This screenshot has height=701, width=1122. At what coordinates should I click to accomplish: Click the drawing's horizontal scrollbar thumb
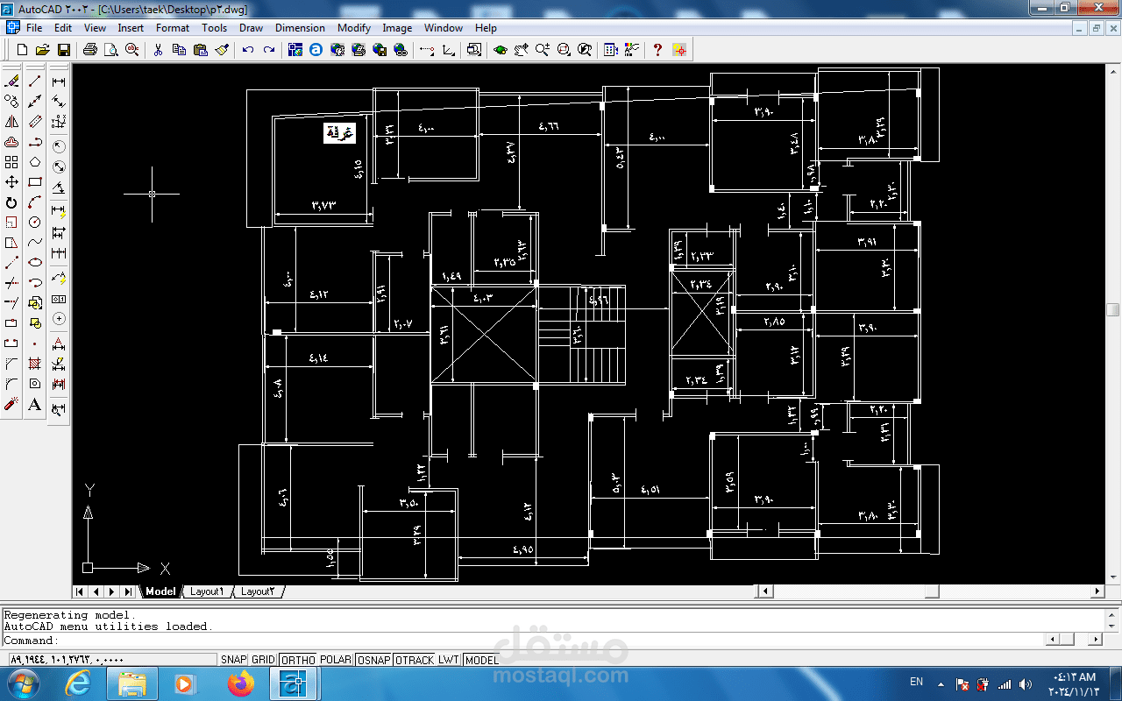click(931, 591)
